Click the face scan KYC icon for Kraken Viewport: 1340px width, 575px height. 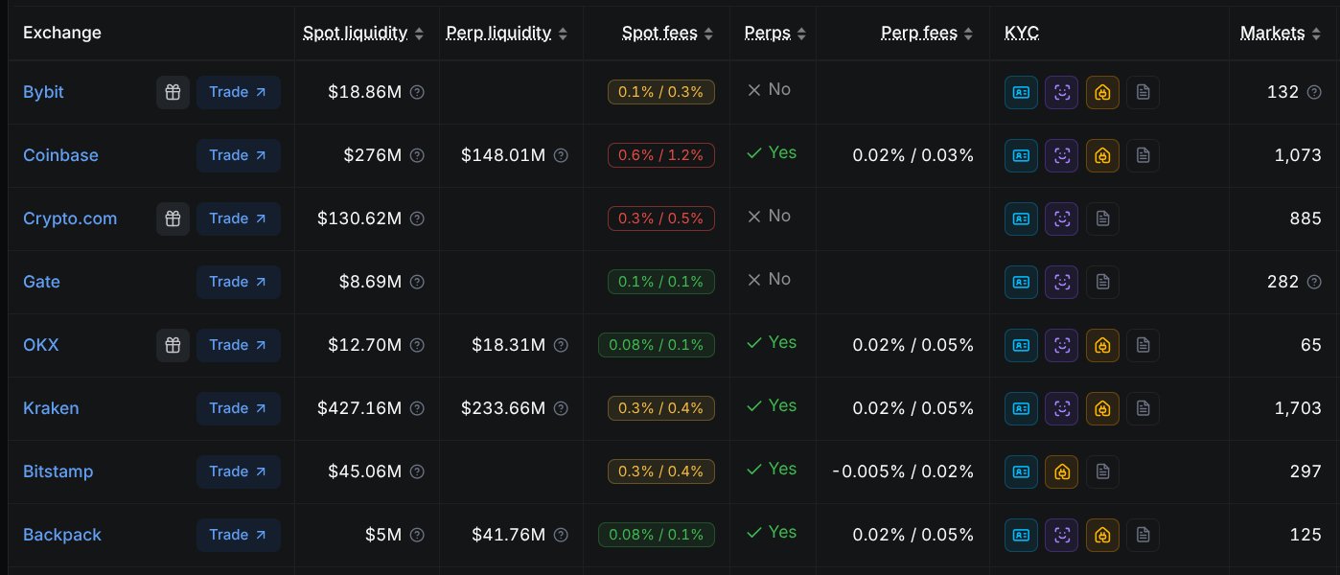(1061, 408)
